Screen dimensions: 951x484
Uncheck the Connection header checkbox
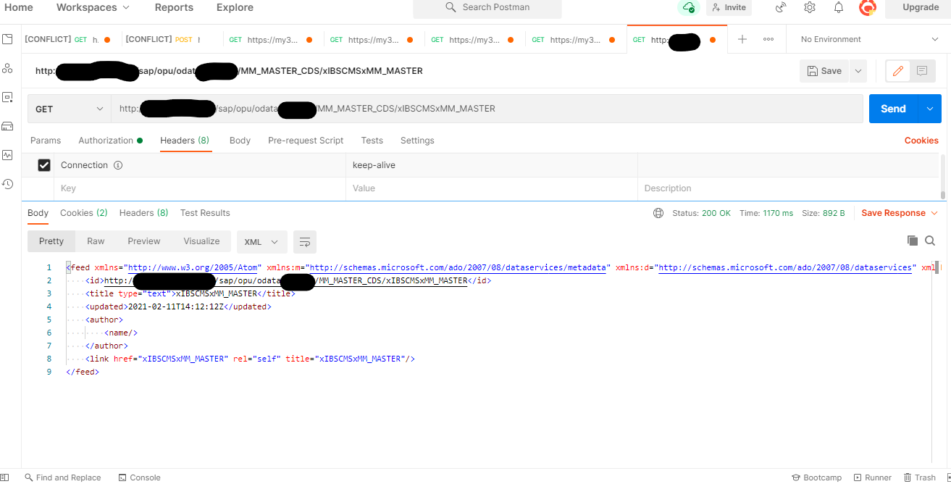coord(44,164)
